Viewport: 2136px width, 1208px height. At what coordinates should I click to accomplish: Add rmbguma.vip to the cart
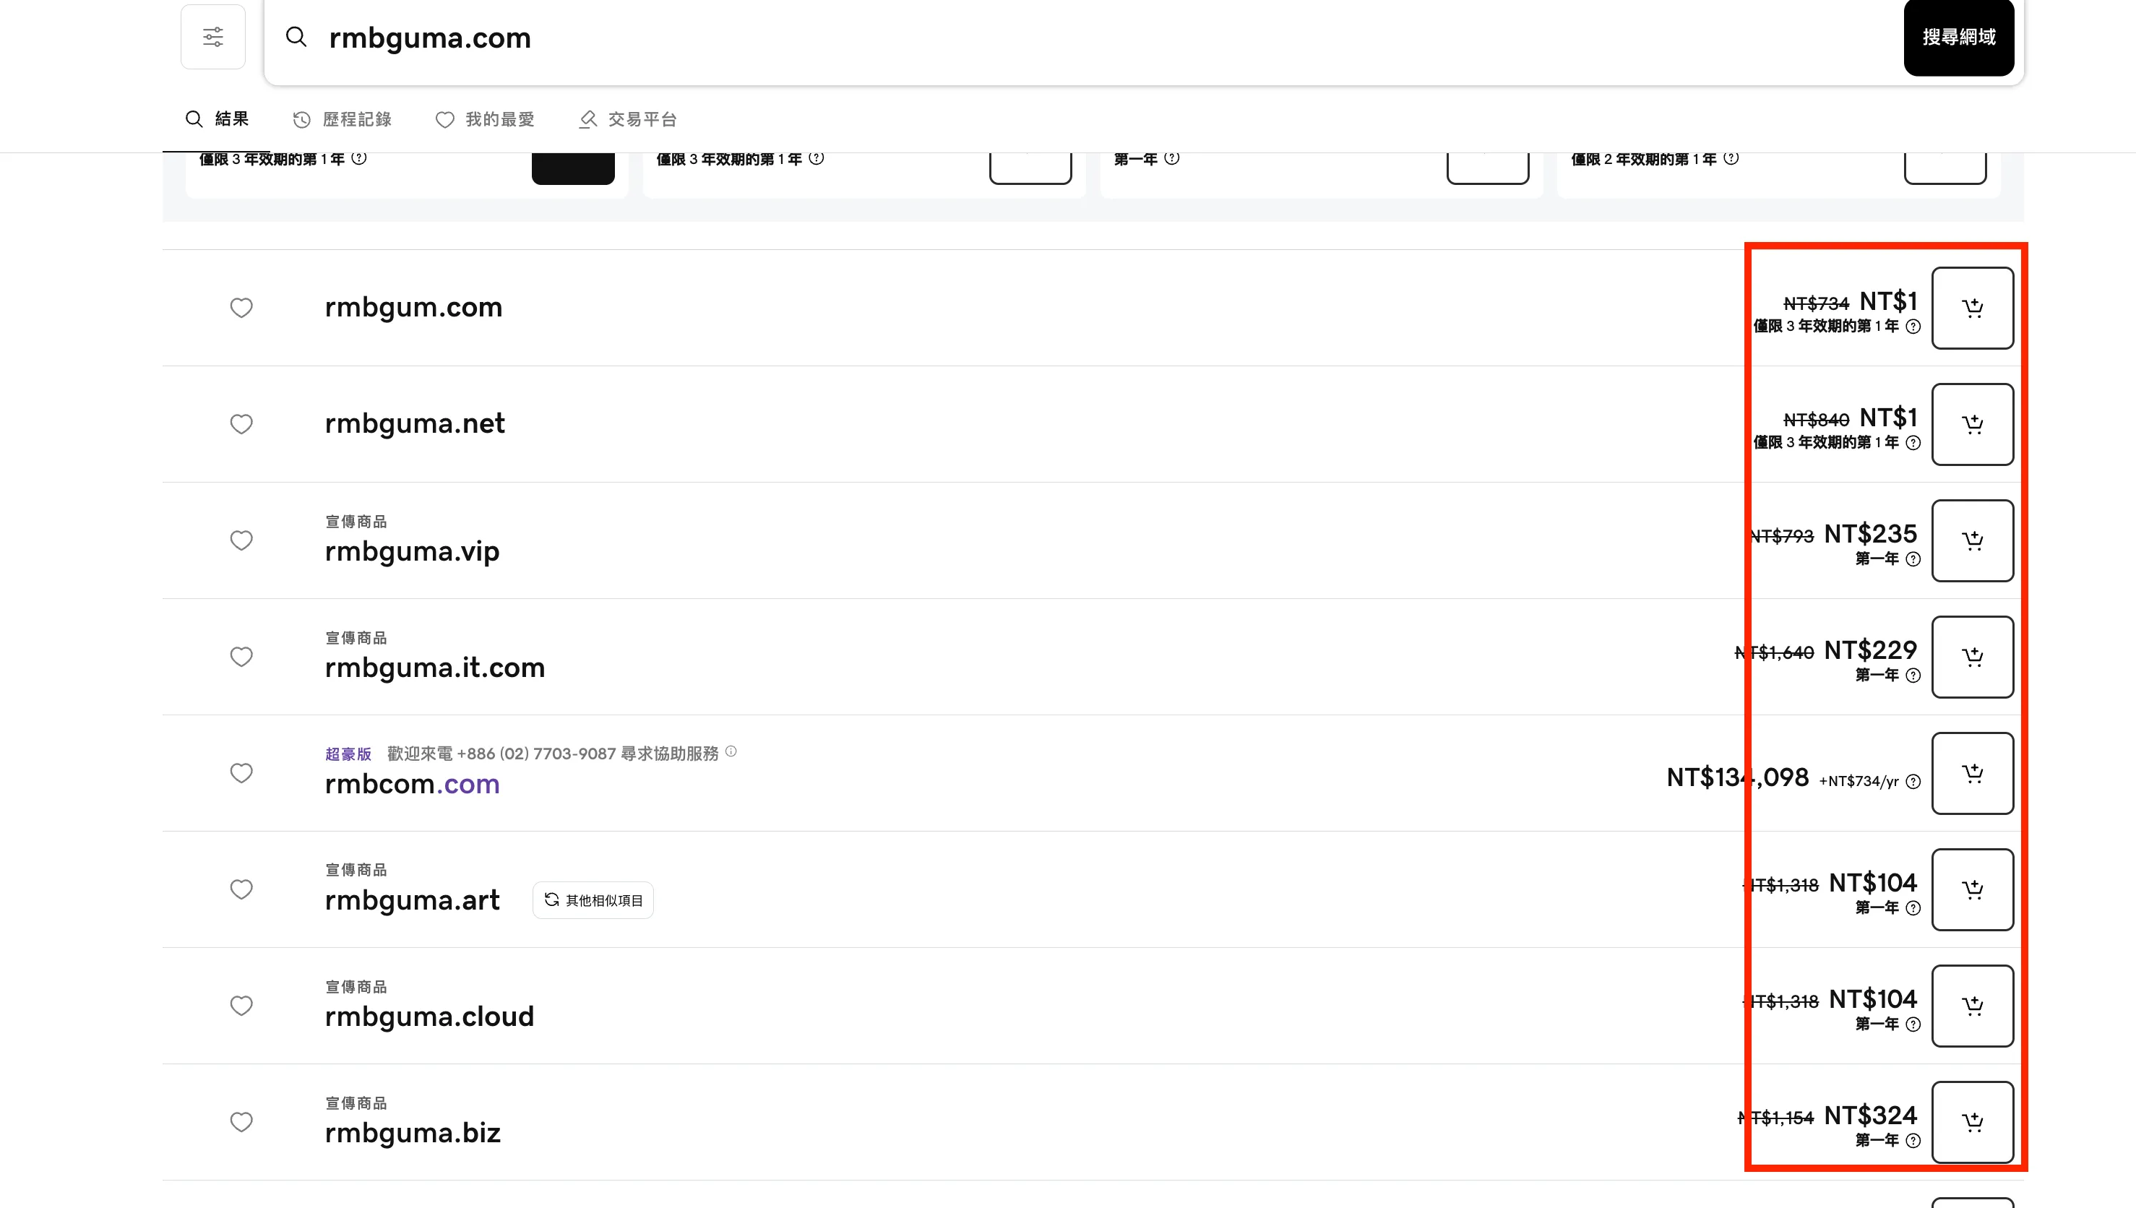click(1972, 540)
